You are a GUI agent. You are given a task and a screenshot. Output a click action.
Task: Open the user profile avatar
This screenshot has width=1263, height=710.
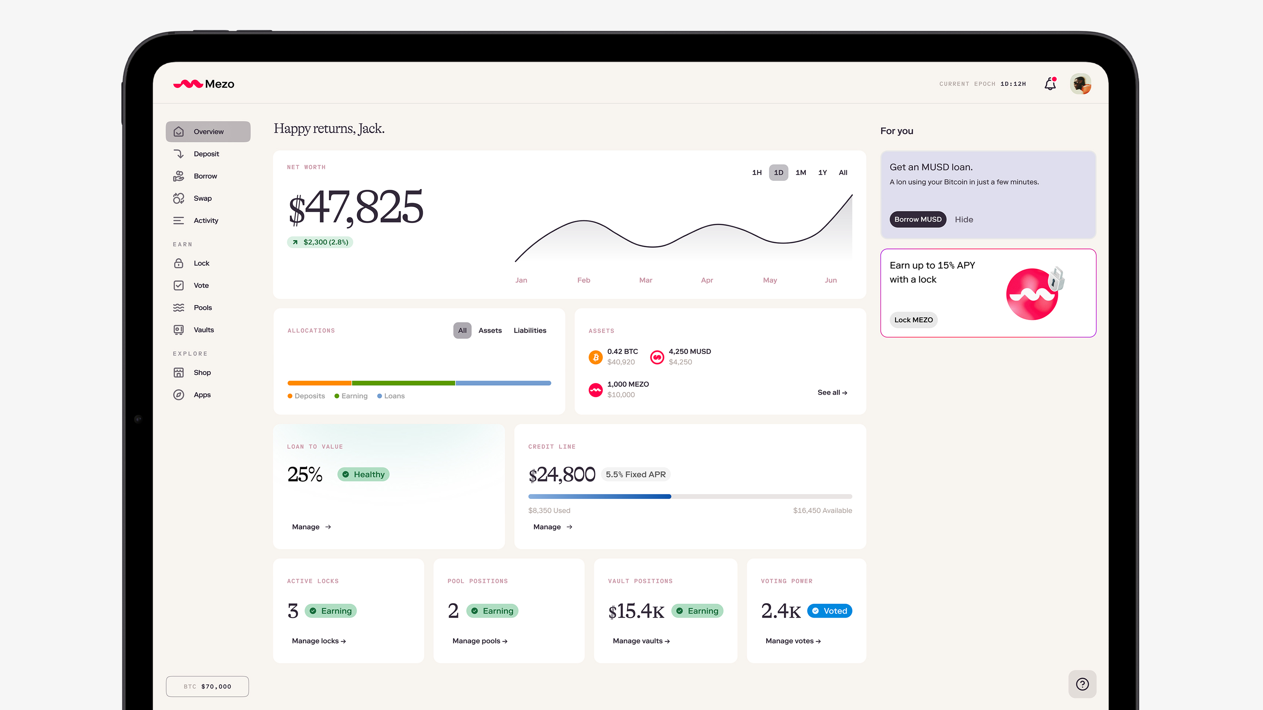click(1081, 84)
